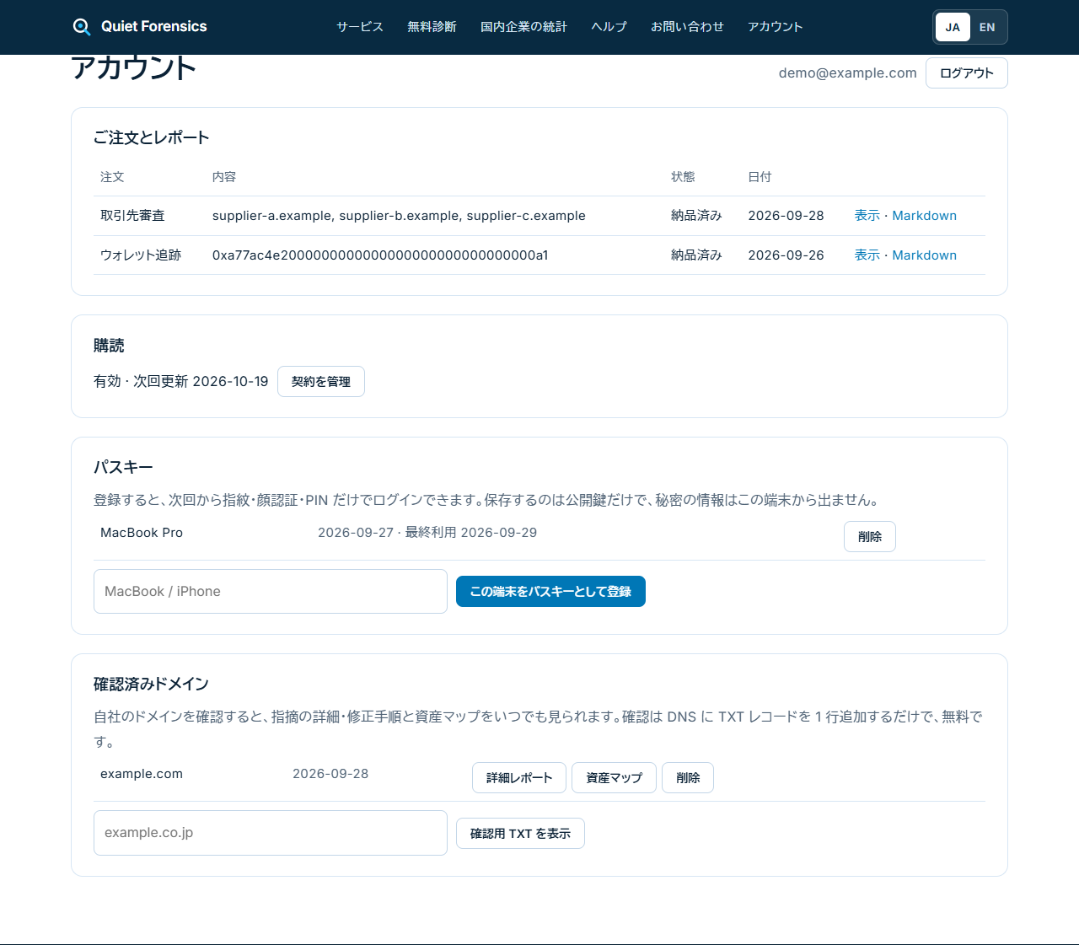Image resolution: width=1079 pixels, height=945 pixels.
Task: Open 表示 link for 取引先審査 order
Action: 867,216
